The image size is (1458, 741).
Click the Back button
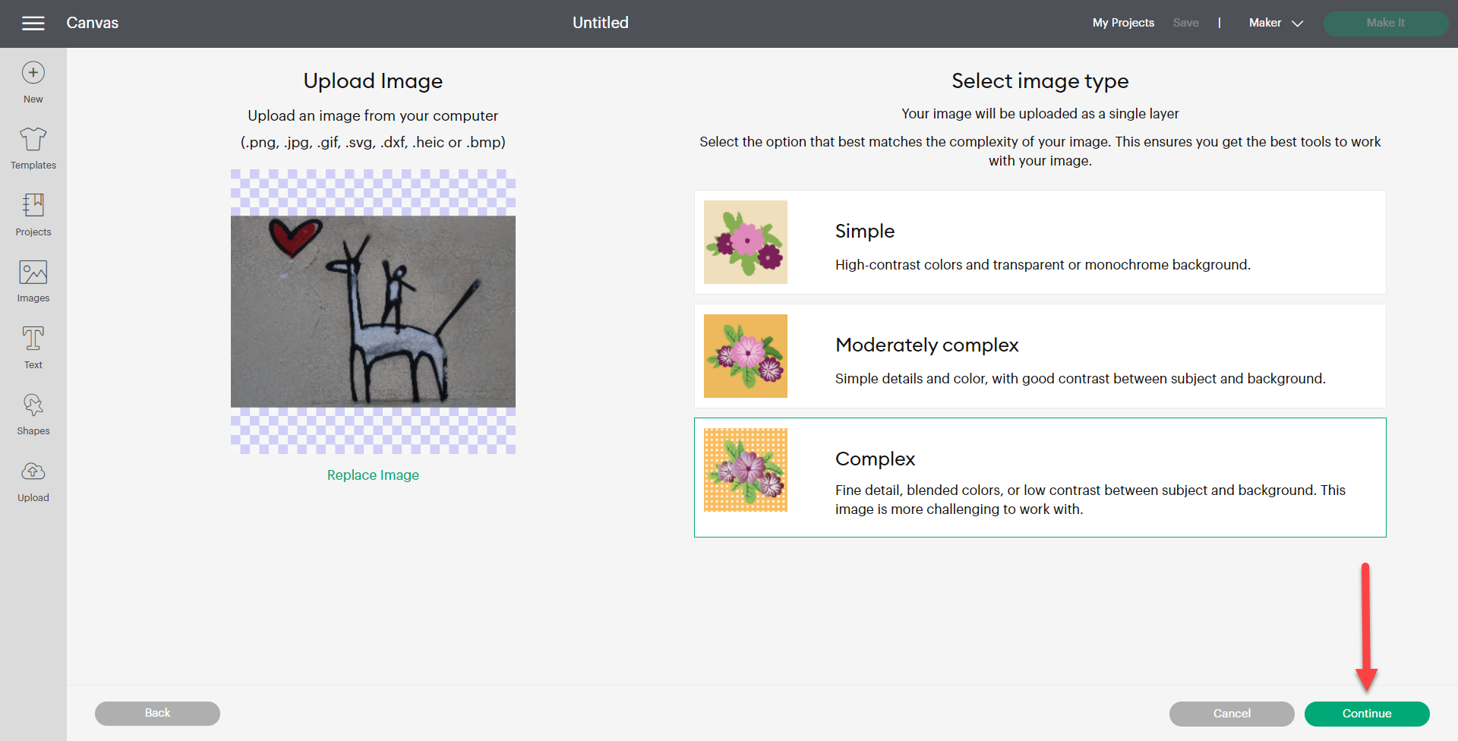157,713
